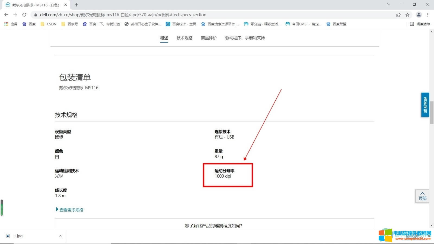Click the 有线 - USB value

[224, 137]
